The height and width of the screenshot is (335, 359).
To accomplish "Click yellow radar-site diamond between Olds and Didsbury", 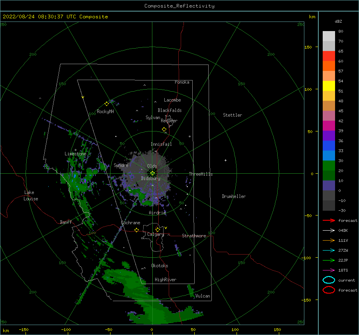I will (152, 173).
